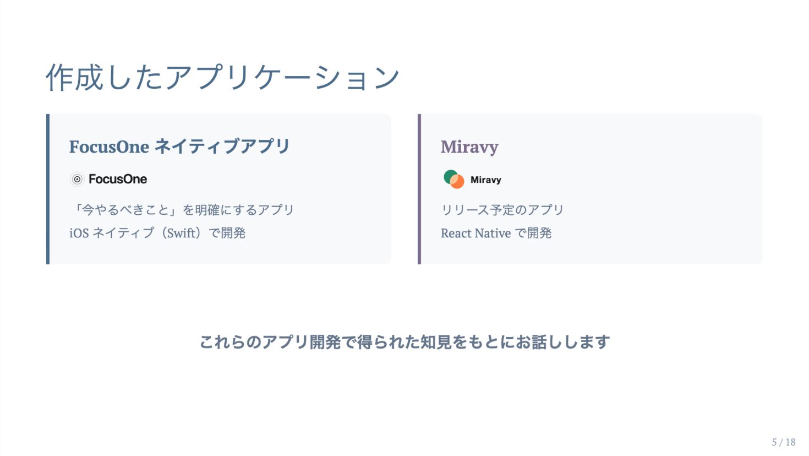Click ネイティブアプリ in the FocusOne heading
This screenshot has width=809, height=456.
click(222, 146)
